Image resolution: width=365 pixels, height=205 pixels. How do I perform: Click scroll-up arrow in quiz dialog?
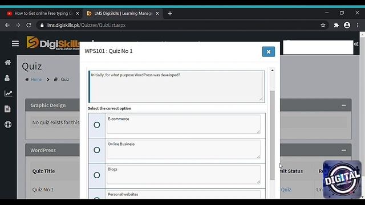click(272, 70)
